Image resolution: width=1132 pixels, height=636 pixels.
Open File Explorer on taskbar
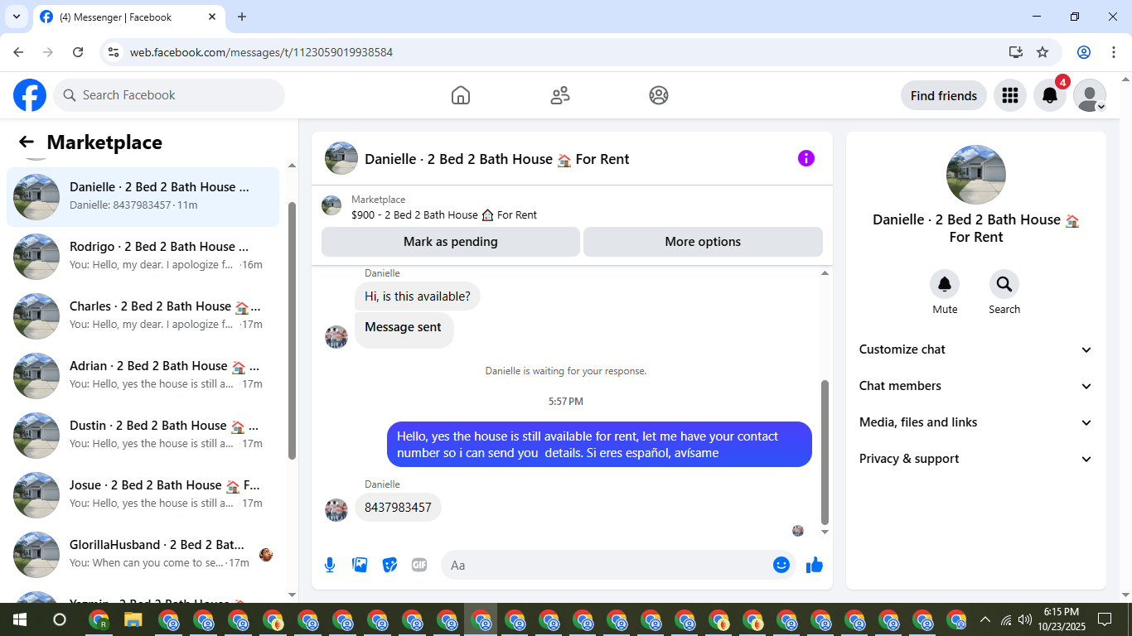(133, 619)
